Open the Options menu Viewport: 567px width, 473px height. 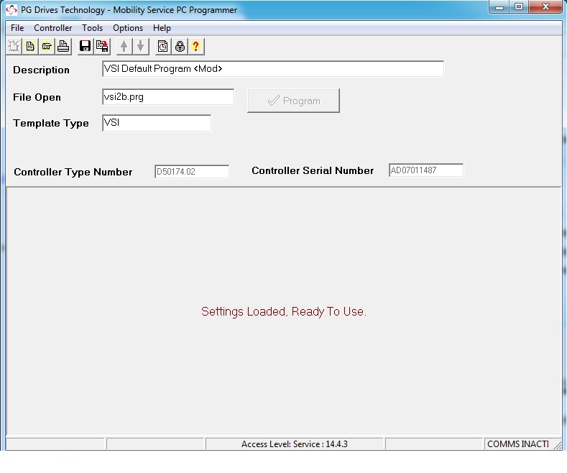pyautogui.click(x=128, y=28)
